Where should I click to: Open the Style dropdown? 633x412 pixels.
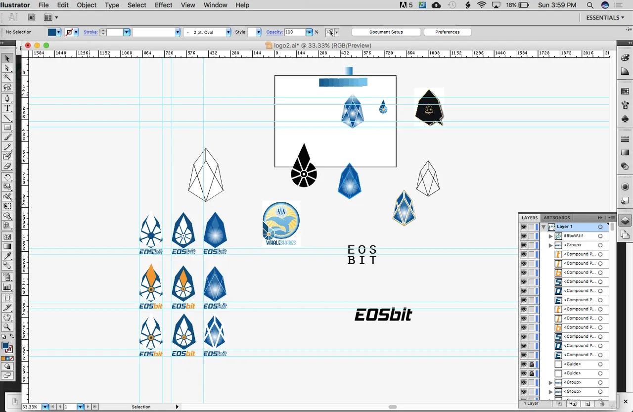tap(259, 32)
